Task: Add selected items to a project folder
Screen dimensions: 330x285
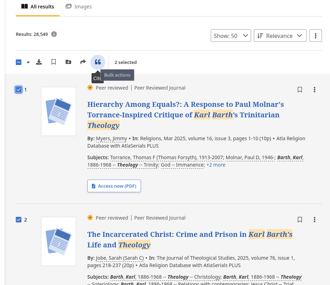Action: pyautogui.click(x=68, y=62)
